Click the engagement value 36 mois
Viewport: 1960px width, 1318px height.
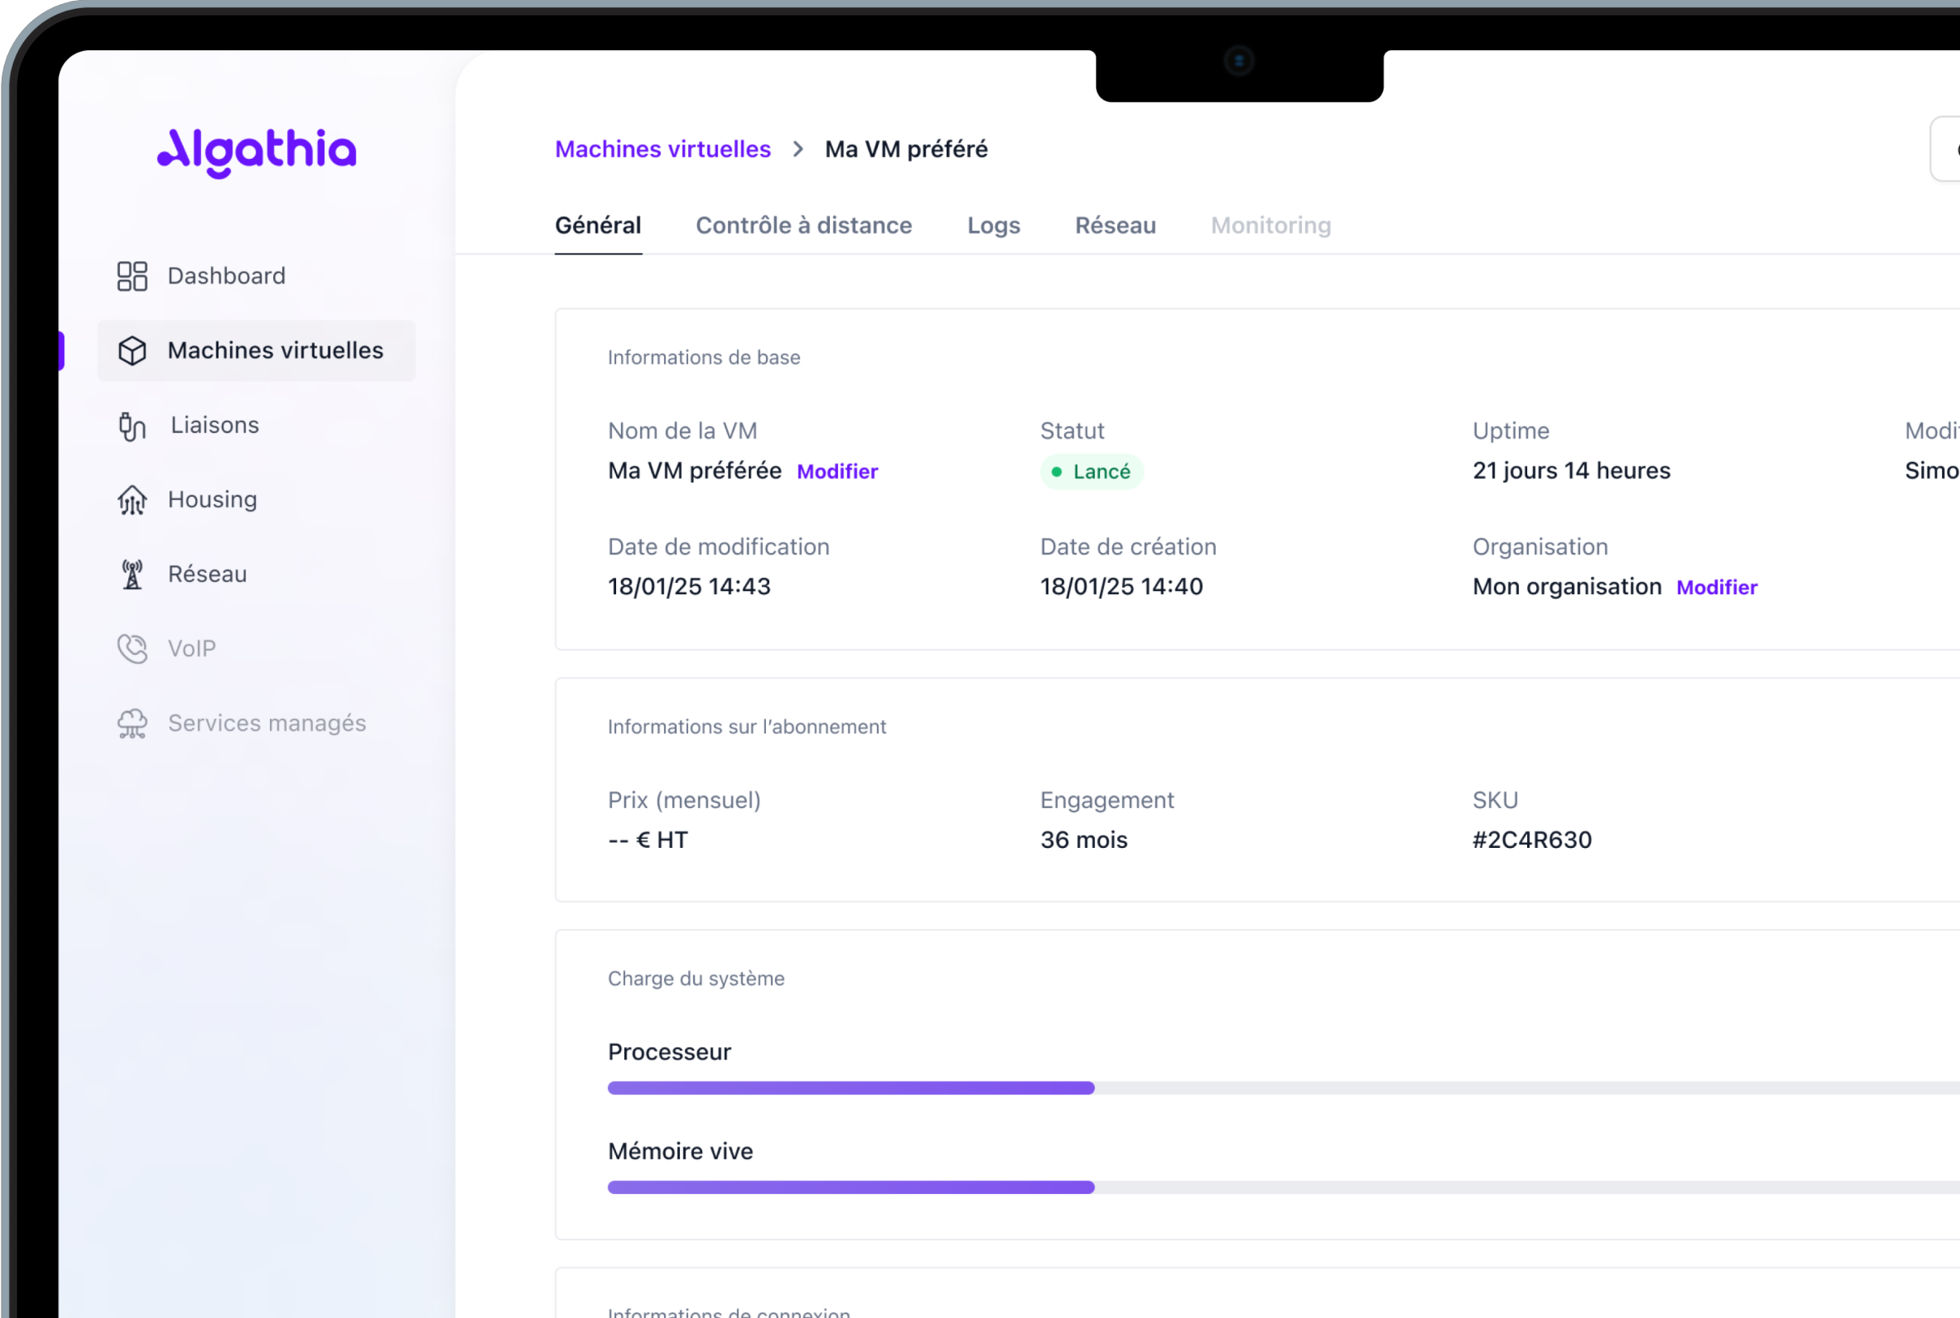pos(1084,840)
